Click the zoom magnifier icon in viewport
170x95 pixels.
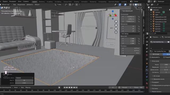click(116, 22)
